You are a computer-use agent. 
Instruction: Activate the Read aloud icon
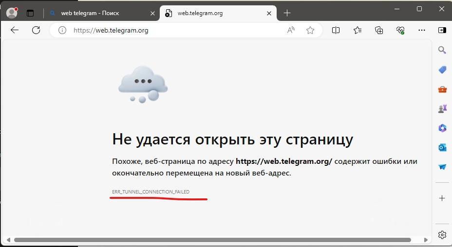(291, 30)
